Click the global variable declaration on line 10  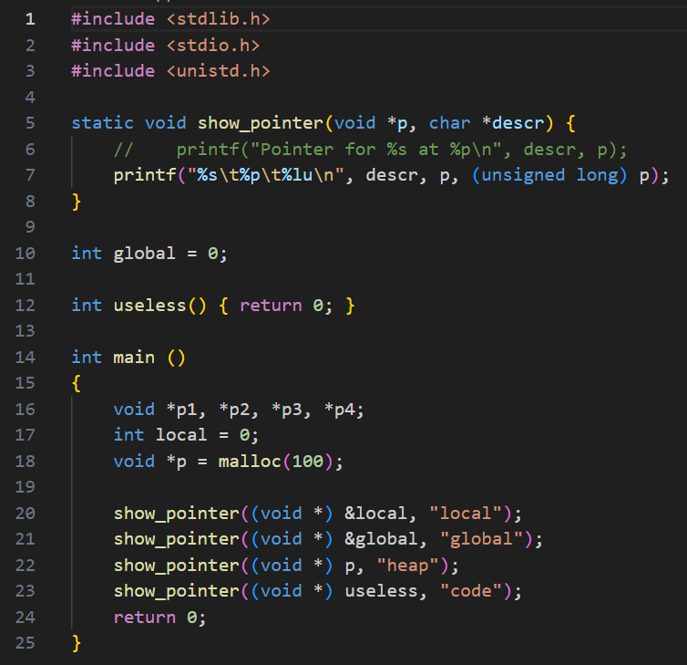[x=144, y=254]
